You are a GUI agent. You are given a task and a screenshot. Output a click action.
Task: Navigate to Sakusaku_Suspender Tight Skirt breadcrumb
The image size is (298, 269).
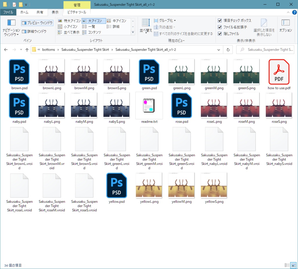pos(85,50)
